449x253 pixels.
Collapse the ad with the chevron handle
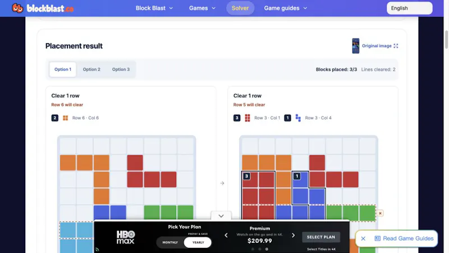pyautogui.click(x=221, y=216)
